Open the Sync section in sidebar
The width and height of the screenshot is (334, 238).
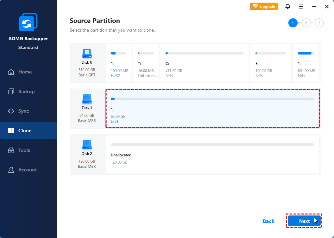coord(23,111)
